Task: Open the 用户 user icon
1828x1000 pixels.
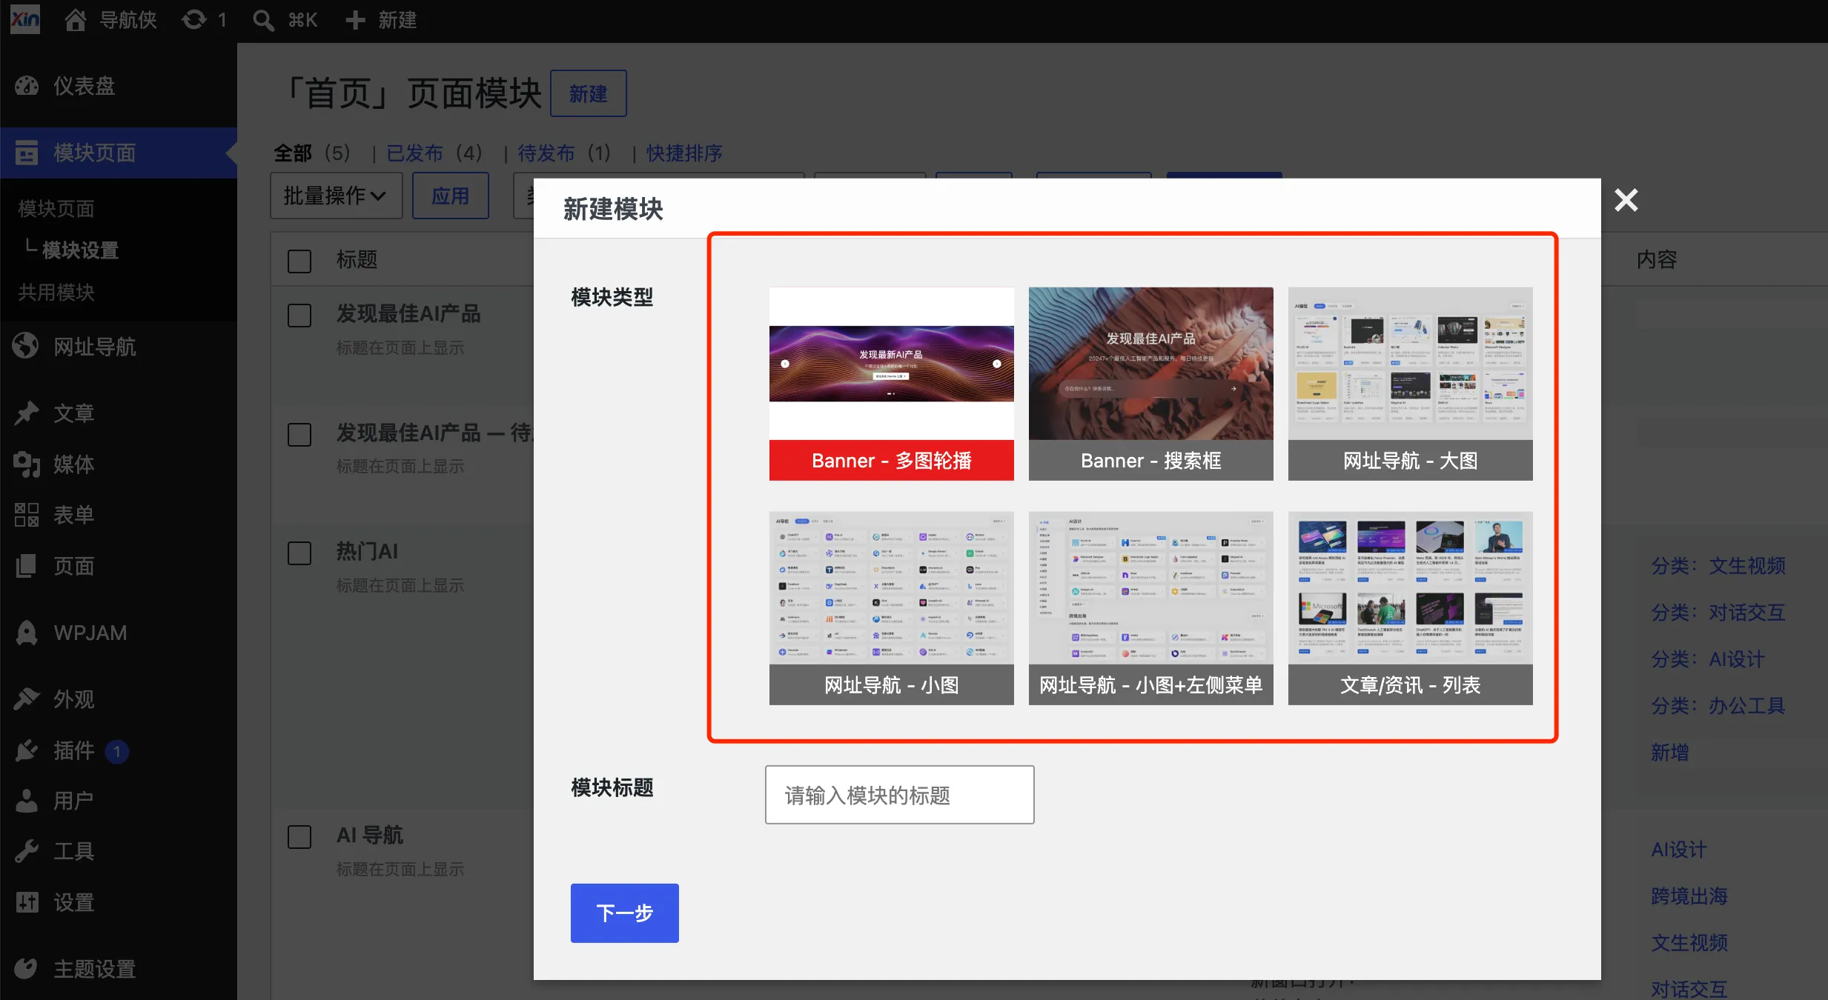Action: point(27,800)
